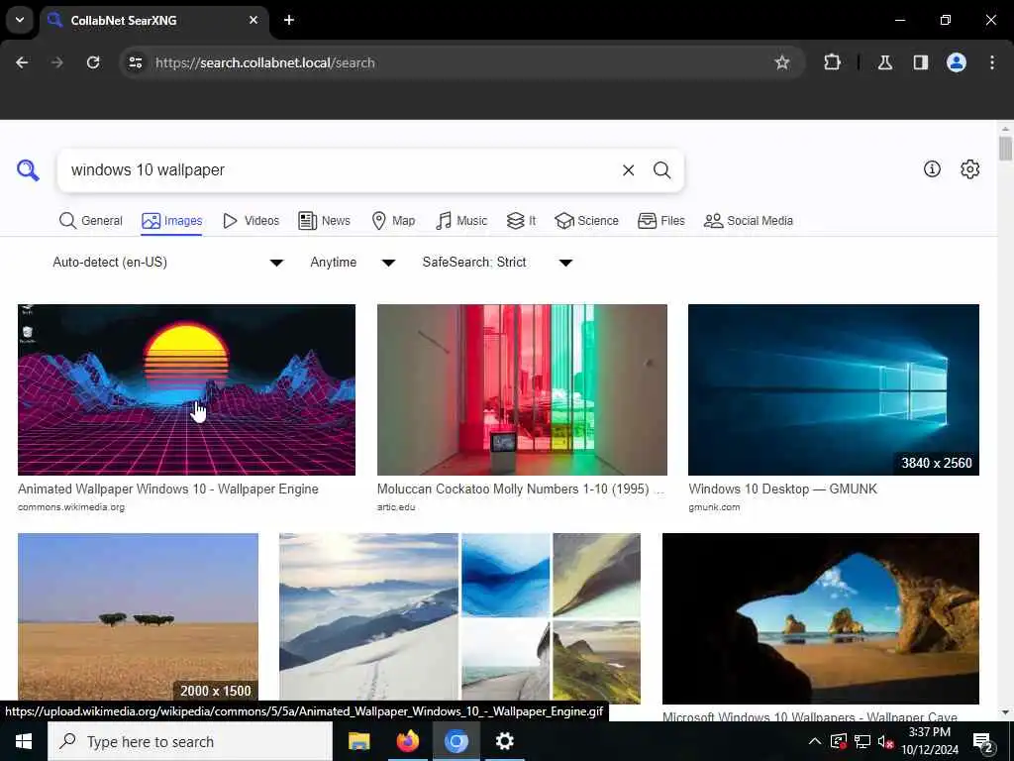Open site information icon in address bar
This screenshot has width=1014, height=761.
[x=135, y=62]
